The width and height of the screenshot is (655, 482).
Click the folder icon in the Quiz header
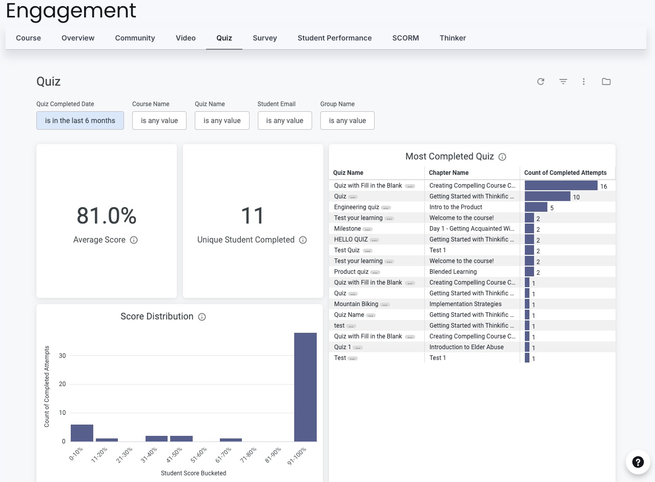pyautogui.click(x=606, y=82)
